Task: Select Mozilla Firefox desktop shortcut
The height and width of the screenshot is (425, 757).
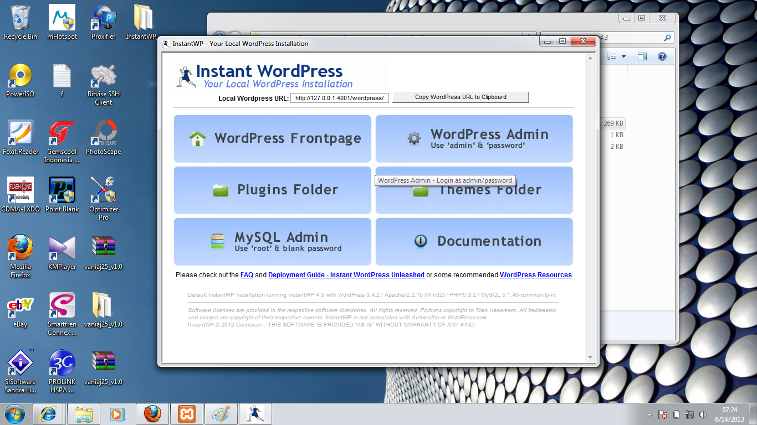Action: point(21,257)
